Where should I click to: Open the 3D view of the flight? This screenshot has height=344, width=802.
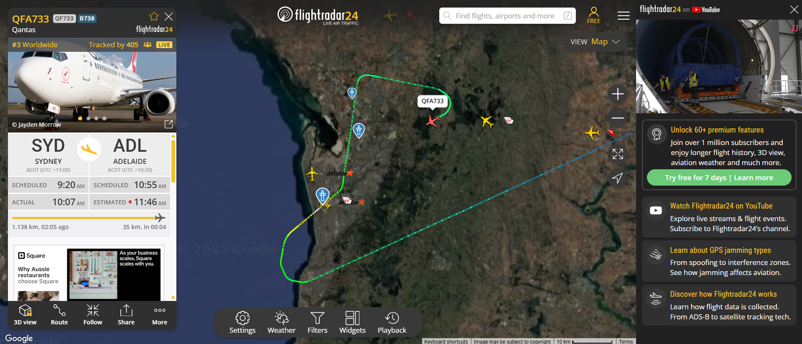tap(25, 315)
